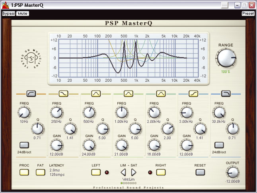This screenshot has height=193, width=257.
Task: Select the next limiter mode arrow
Action: click(x=134, y=172)
